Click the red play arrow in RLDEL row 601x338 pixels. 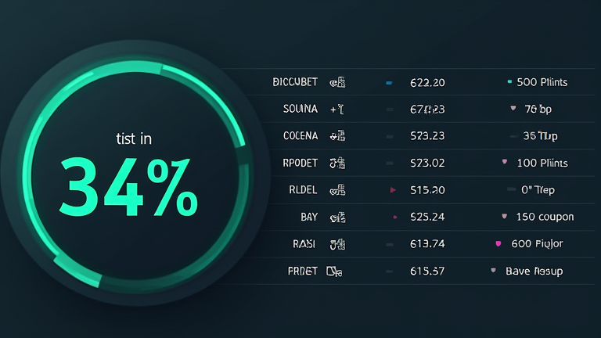[393, 190]
